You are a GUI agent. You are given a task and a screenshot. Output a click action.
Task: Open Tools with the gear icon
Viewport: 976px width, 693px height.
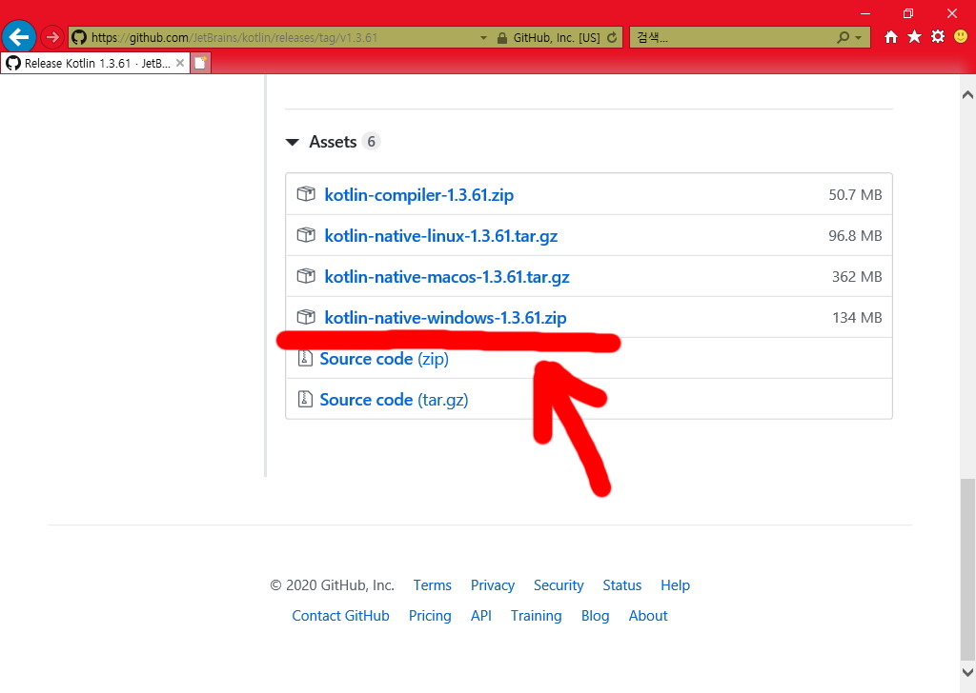point(938,37)
